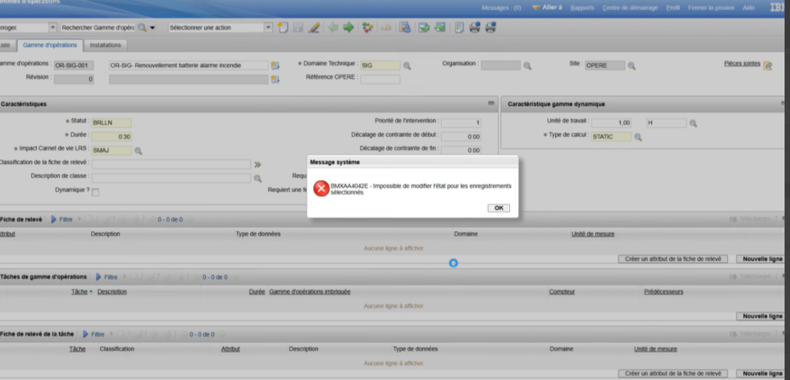Sort by Gamme d'opérations imbriquée column header
The height and width of the screenshot is (380, 790).
(310, 292)
